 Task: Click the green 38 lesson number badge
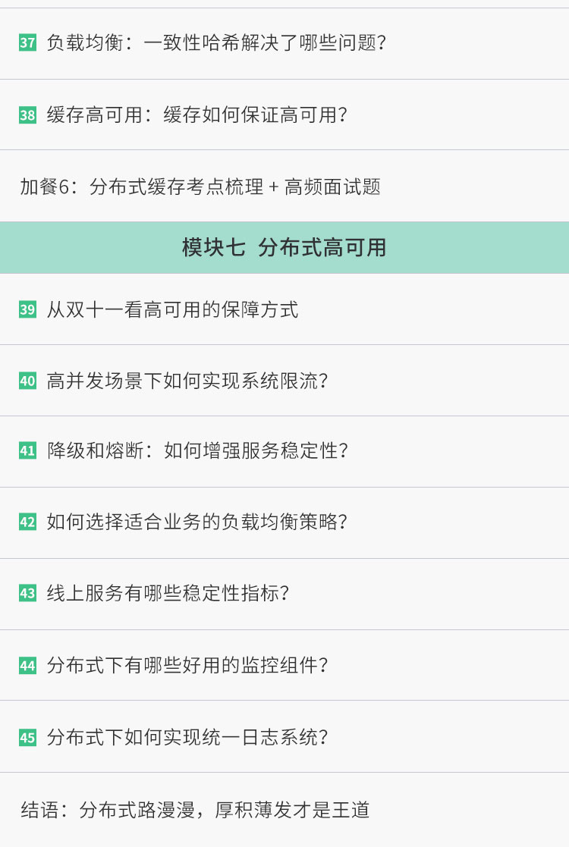[x=27, y=115]
